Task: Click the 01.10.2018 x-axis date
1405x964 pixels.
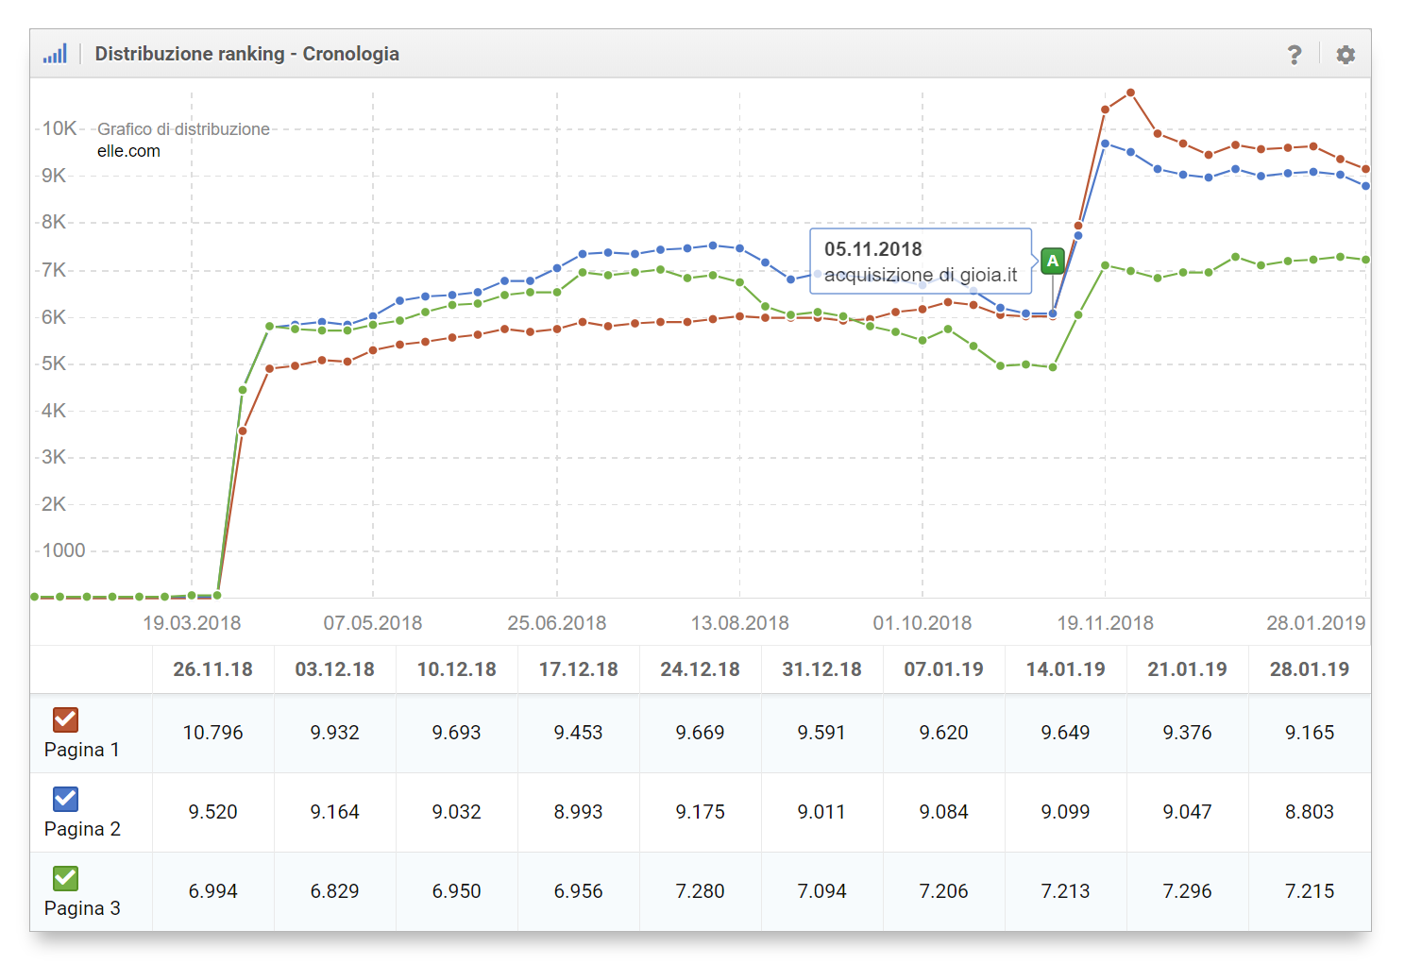Action: 923,623
